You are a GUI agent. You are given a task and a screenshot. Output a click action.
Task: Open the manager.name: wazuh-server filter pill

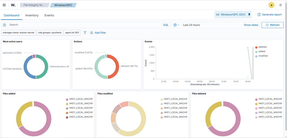pyautogui.click(x=19, y=33)
